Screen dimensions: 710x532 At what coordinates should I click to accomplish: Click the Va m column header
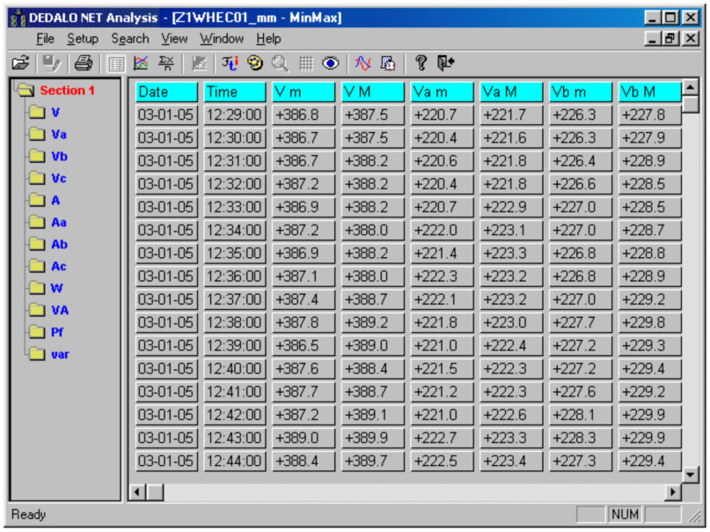pyautogui.click(x=442, y=92)
